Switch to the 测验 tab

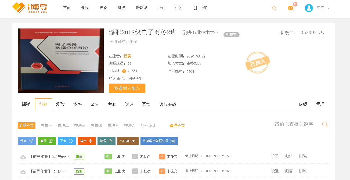(60, 104)
